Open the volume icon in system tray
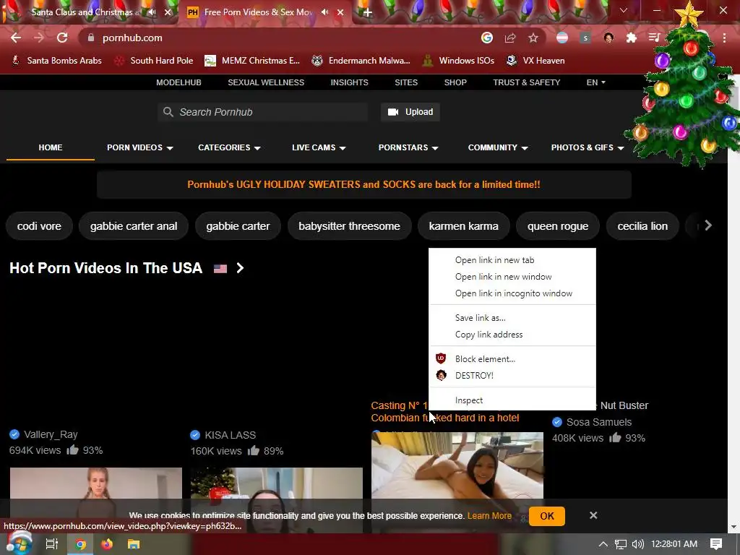Image resolution: width=740 pixels, height=555 pixels. 637,544
